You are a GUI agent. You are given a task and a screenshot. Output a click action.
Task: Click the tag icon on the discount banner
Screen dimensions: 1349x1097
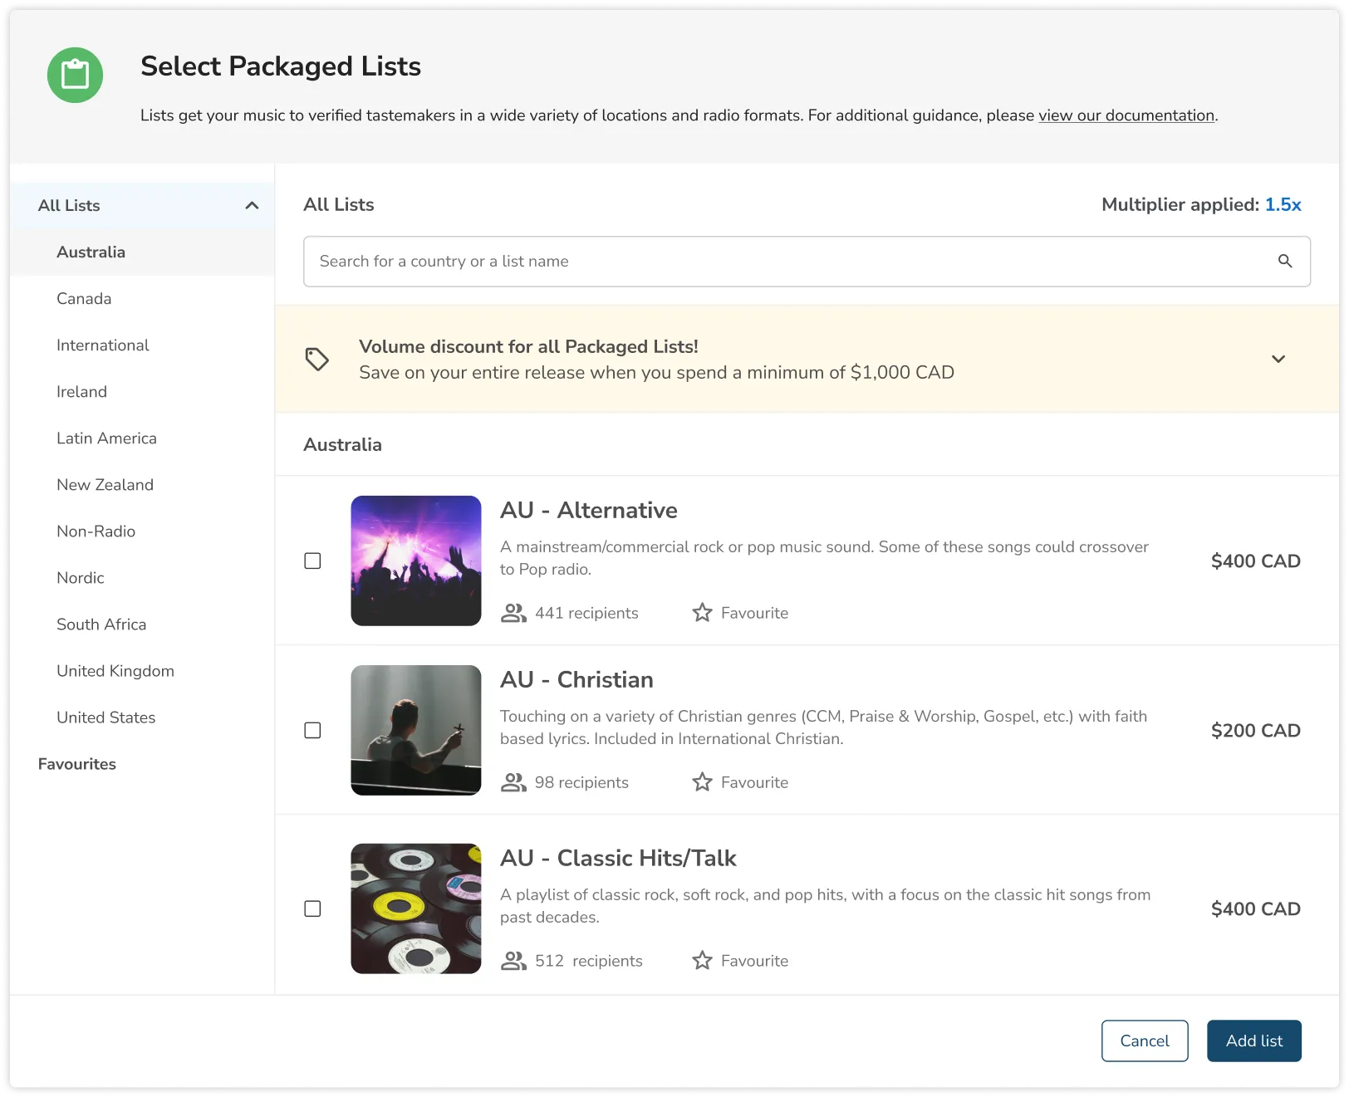[x=316, y=358]
